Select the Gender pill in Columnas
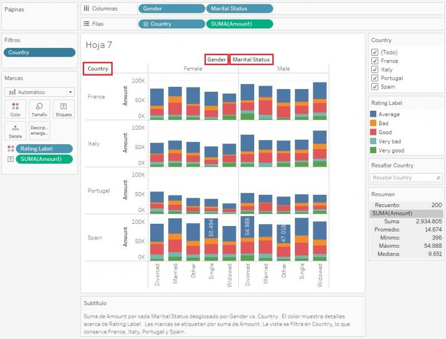 (x=171, y=9)
